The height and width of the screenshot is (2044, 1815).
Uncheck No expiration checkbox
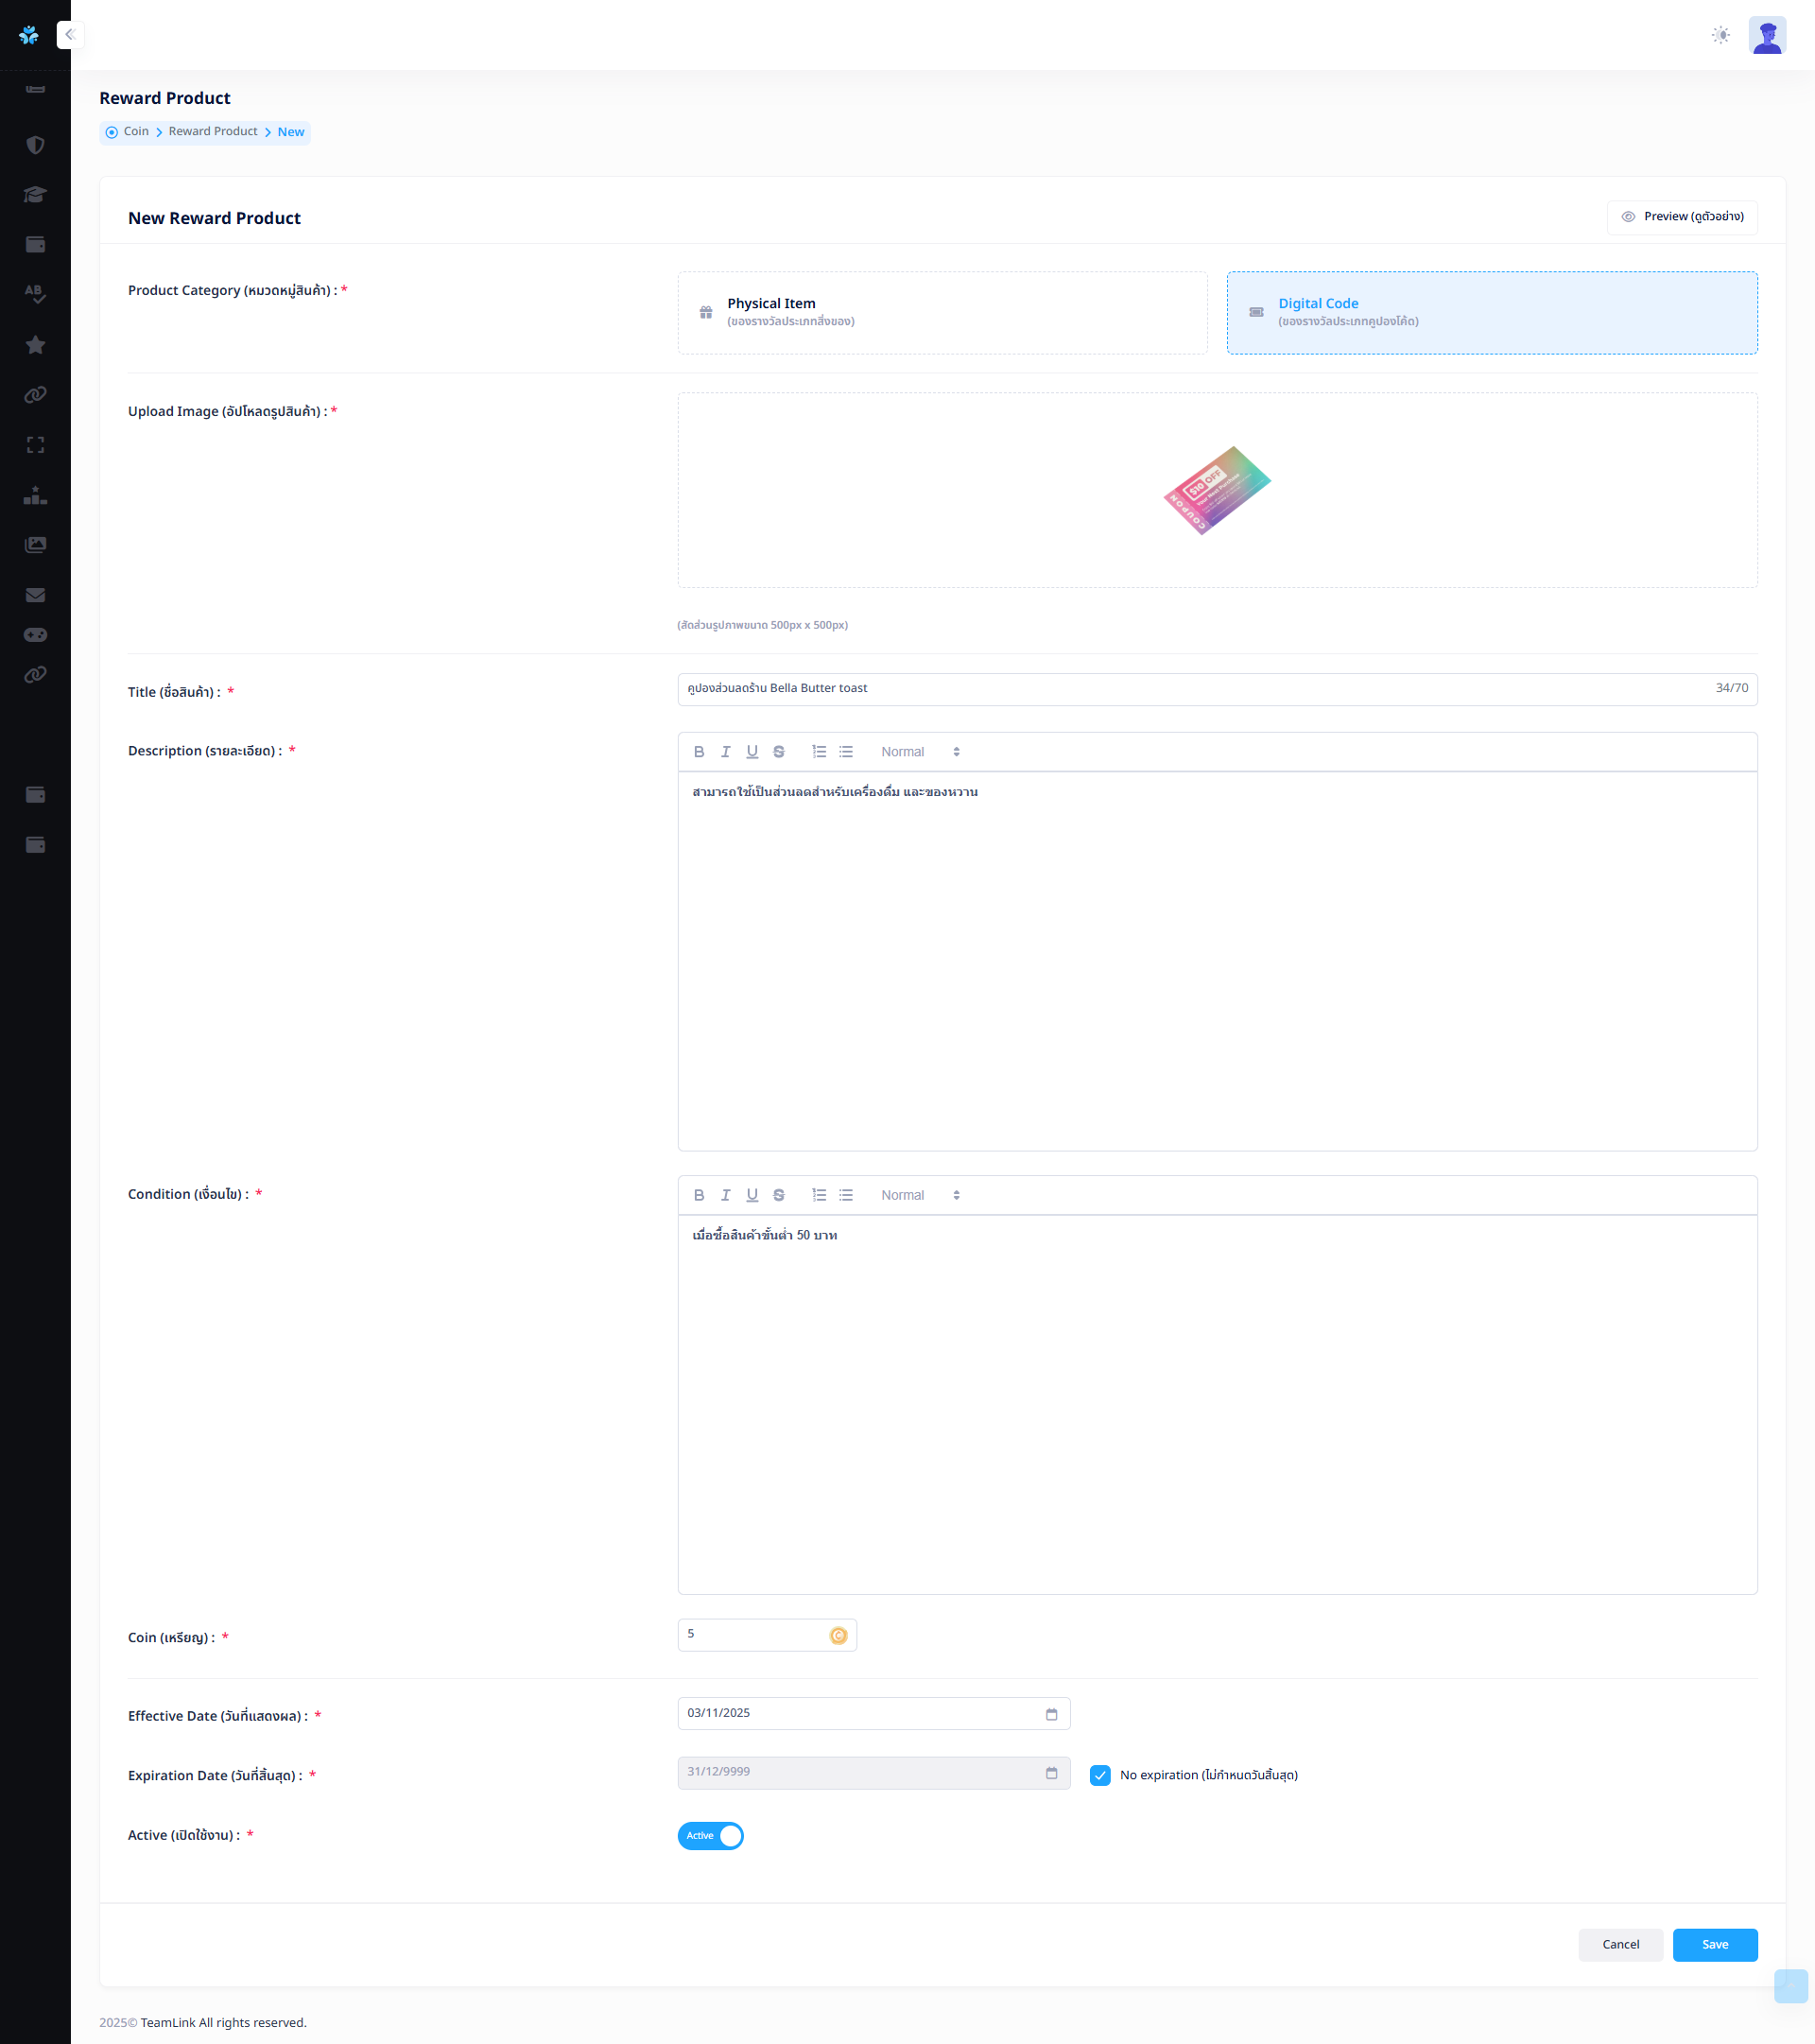pos(1100,1775)
